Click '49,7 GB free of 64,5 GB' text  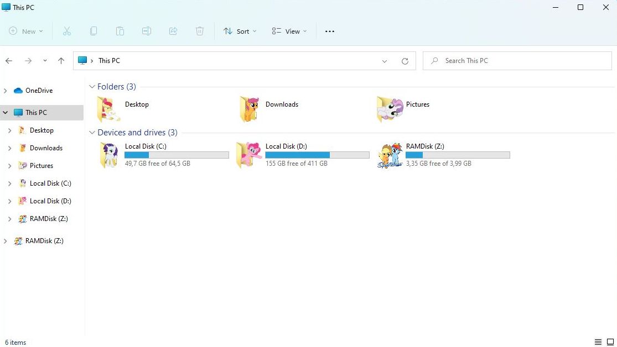pyautogui.click(x=157, y=163)
